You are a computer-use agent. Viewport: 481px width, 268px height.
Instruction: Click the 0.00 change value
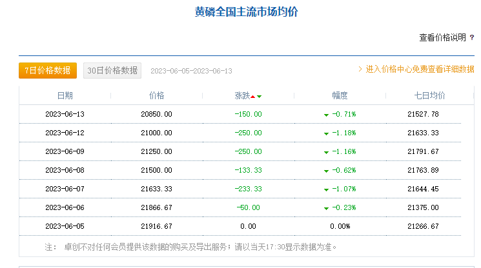248,226
